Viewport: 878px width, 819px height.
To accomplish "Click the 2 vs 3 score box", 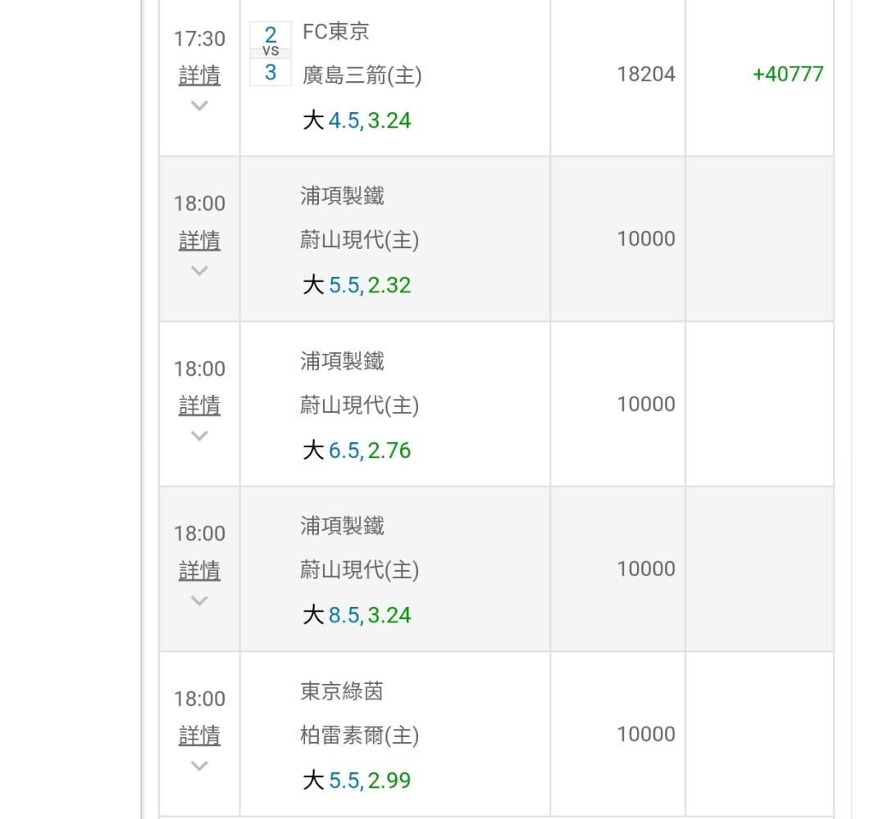I will pyautogui.click(x=271, y=53).
